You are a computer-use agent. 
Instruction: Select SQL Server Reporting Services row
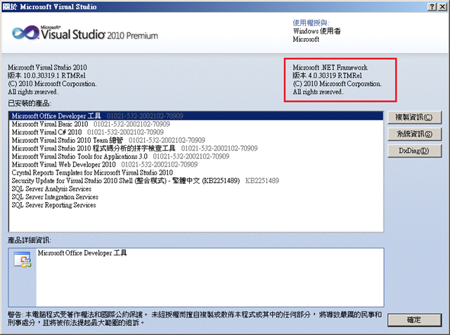[196, 205]
